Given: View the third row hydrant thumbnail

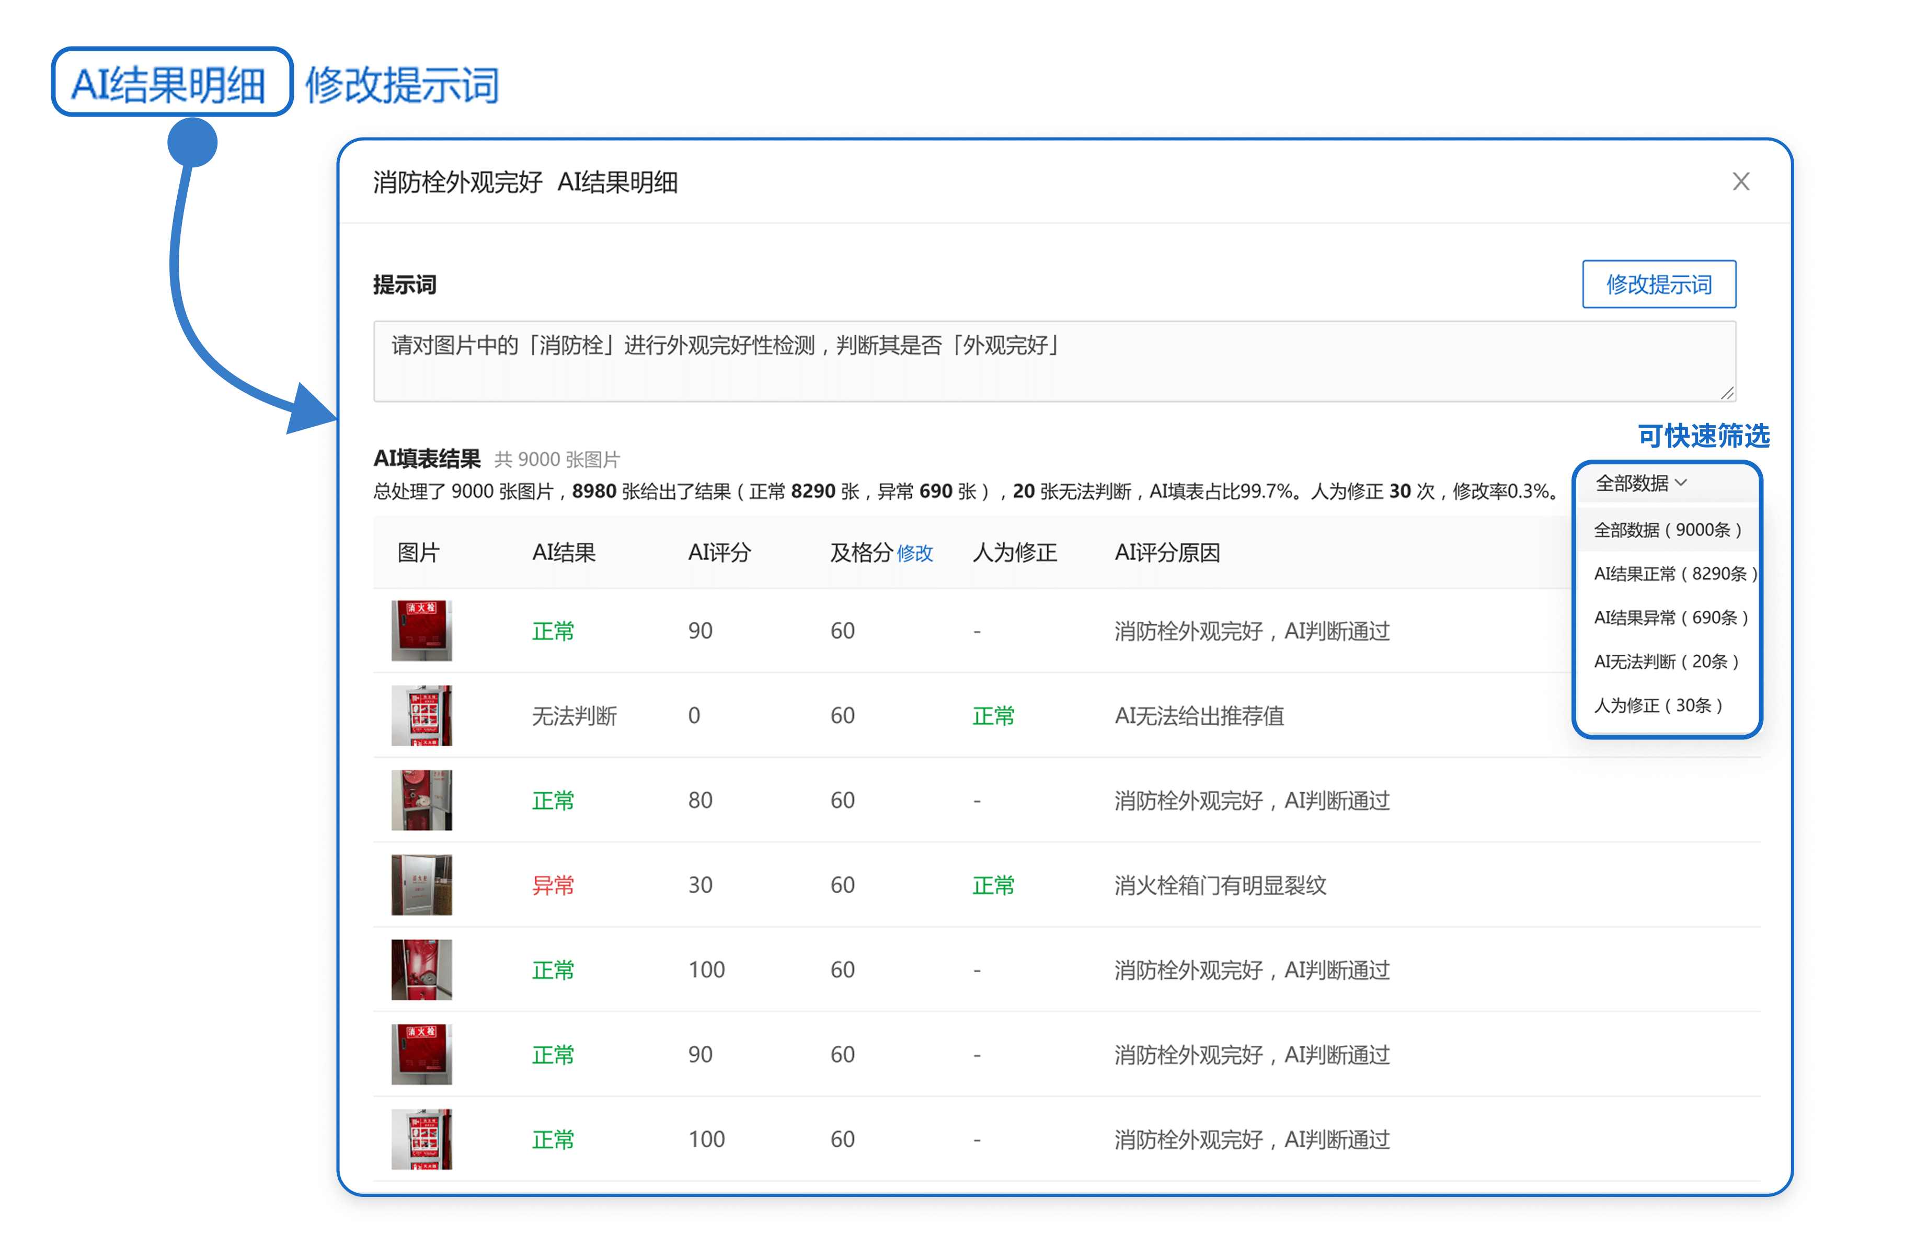Looking at the screenshot, I should point(421,800).
